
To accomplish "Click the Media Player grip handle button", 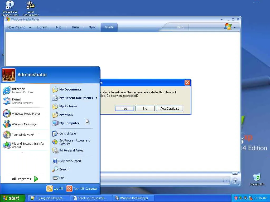I will point(235,173).
